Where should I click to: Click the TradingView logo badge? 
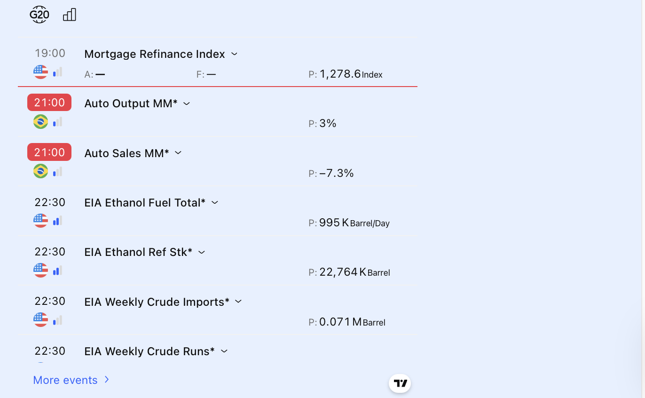[x=400, y=383]
